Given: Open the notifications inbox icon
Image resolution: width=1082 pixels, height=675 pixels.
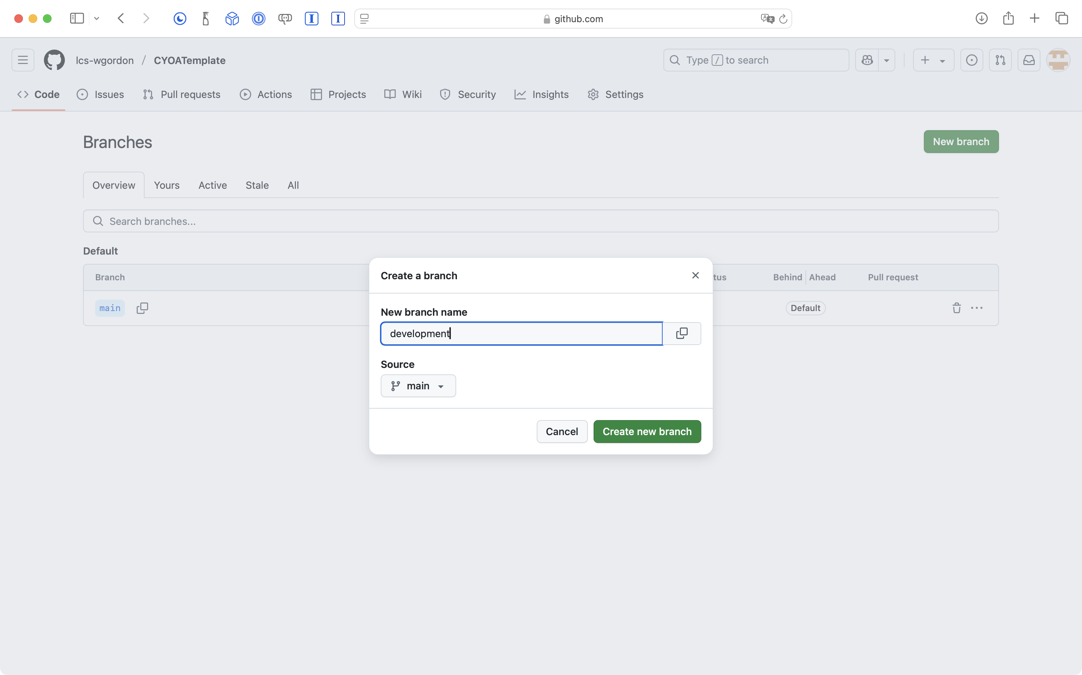Looking at the screenshot, I should point(1029,60).
